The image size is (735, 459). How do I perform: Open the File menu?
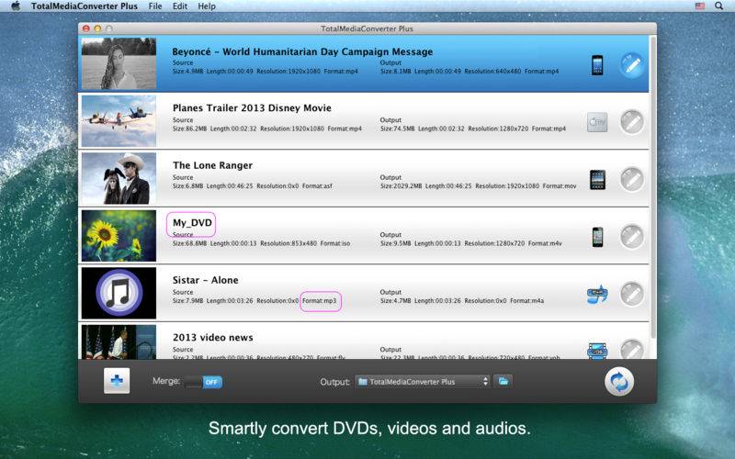155,6
